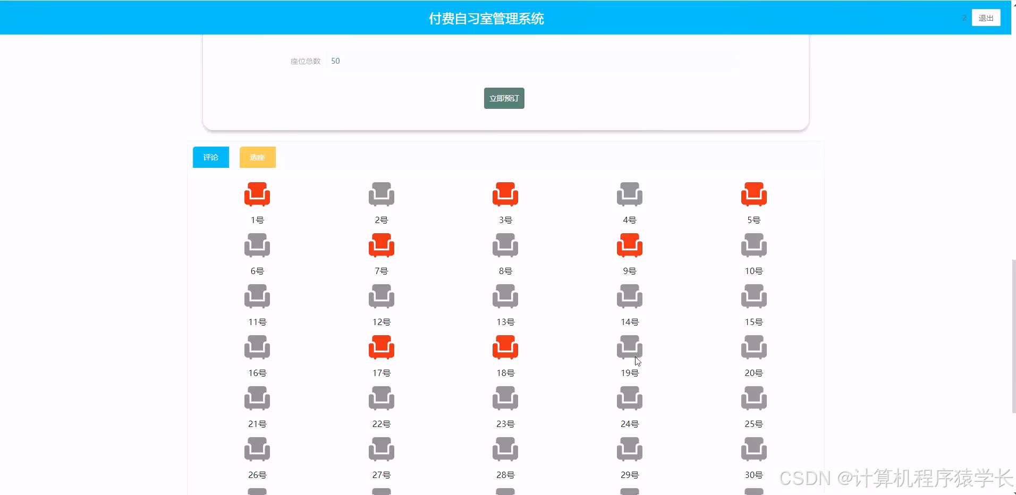Viewport: 1016px width, 495px height.
Task: Select seat 12号 chair icon
Action: (x=381, y=296)
